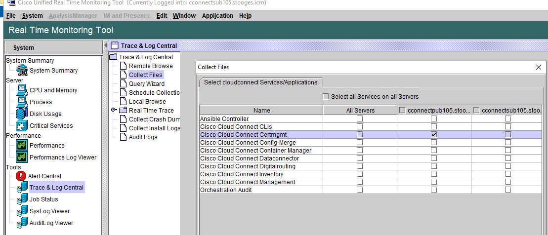
Task: Click Audit Logs tree item label
Action: (x=143, y=137)
